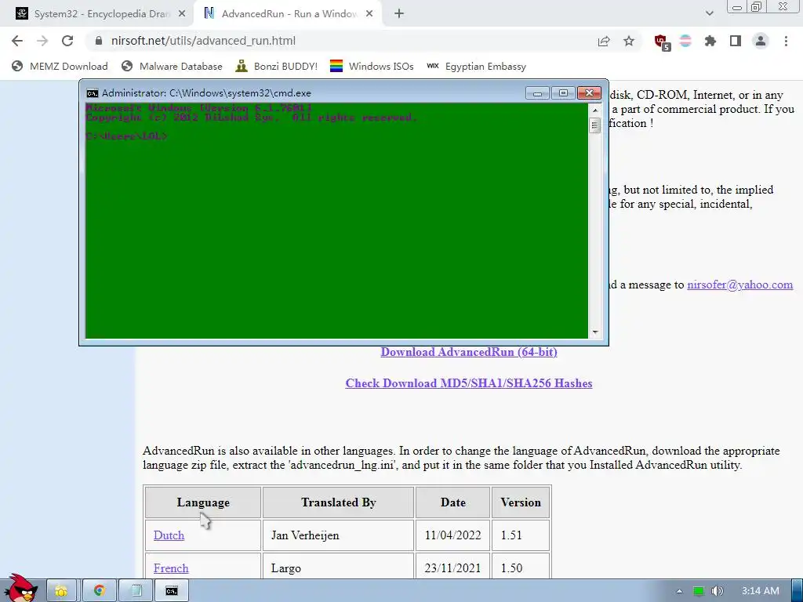The width and height of the screenshot is (803, 602).
Task: Open the Windows ISOs bookmark
Action: (x=372, y=67)
